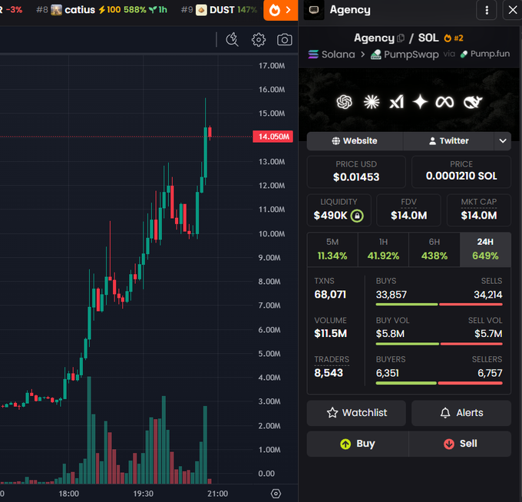Add Agency to Watchlist
522x502 pixels.
tap(356, 413)
